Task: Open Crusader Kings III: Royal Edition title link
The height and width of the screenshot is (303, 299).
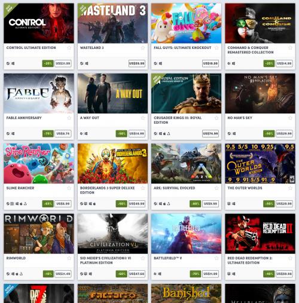Action: pyautogui.click(x=178, y=120)
